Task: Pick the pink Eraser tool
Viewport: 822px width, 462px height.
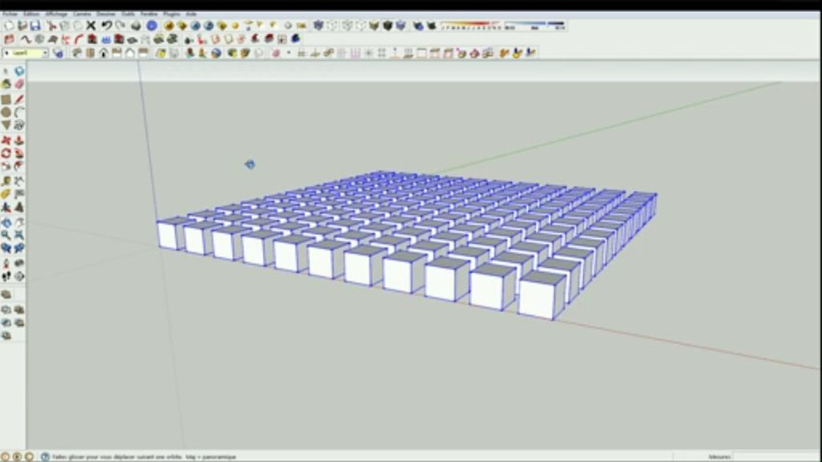Action: [x=19, y=85]
